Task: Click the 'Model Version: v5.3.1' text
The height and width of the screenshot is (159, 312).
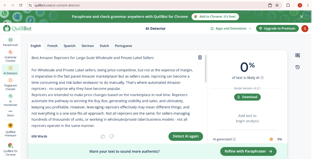Action: pyautogui.click(x=247, y=88)
